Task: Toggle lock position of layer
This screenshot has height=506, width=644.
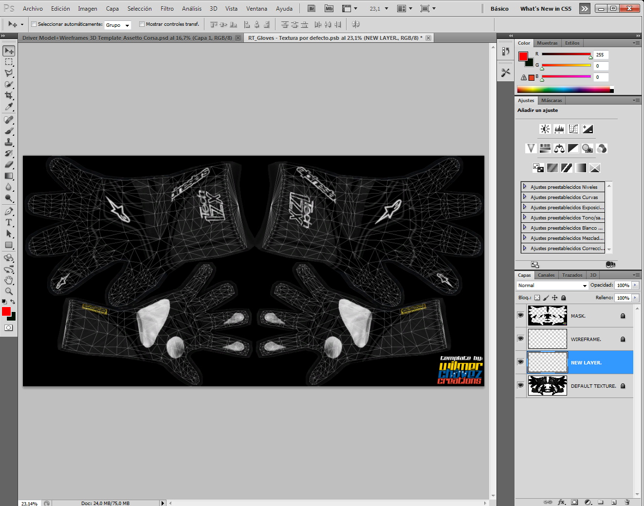Action: [x=554, y=298]
